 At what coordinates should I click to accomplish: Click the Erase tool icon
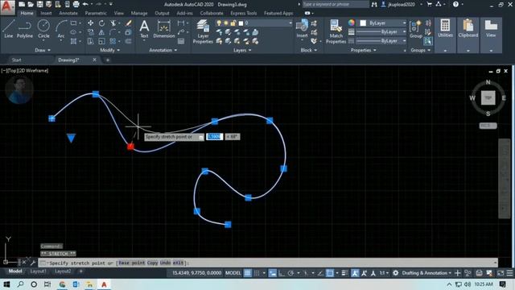click(x=129, y=23)
